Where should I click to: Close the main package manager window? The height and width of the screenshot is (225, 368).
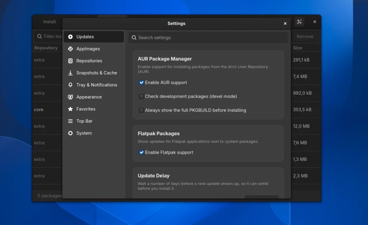pos(315,22)
